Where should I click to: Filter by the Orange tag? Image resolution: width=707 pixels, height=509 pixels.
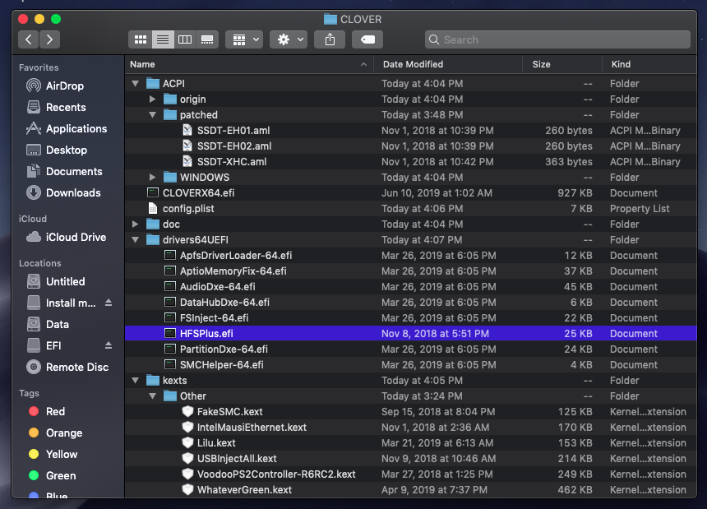click(64, 433)
